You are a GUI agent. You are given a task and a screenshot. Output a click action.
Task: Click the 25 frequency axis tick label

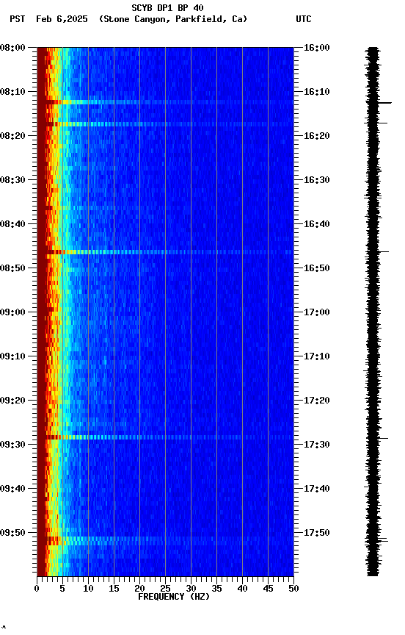[165, 589]
